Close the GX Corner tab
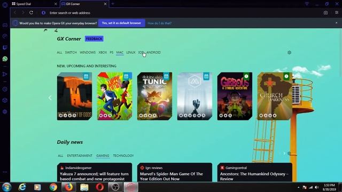Image resolution: width=342 pixels, height=192 pixels. [105, 4]
